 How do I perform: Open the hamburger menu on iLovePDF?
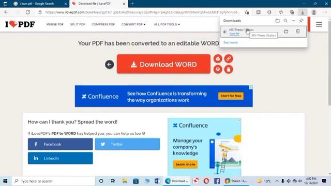(319, 24)
